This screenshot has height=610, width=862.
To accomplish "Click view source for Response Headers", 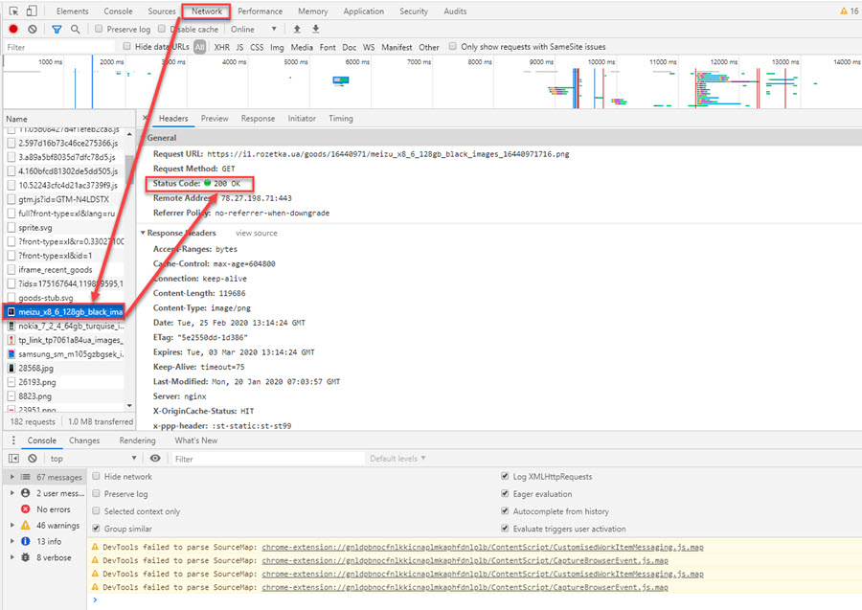I will 256,233.
